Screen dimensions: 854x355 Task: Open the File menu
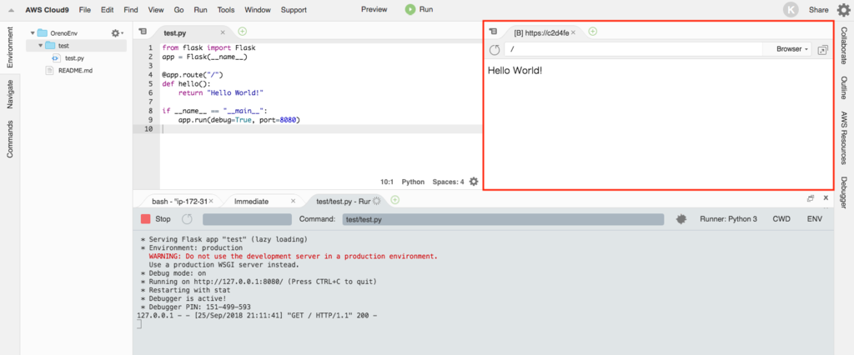pyautogui.click(x=84, y=10)
